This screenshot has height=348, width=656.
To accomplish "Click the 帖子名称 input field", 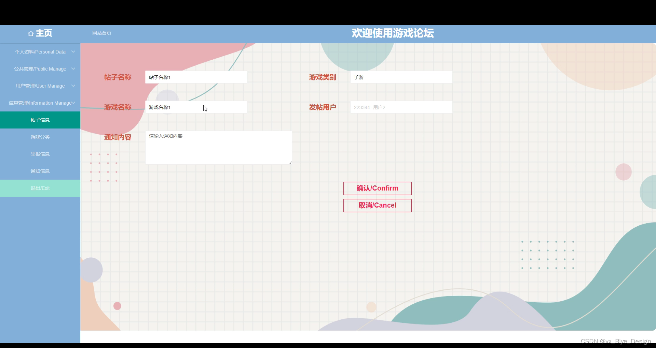I will [x=196, y=77].
